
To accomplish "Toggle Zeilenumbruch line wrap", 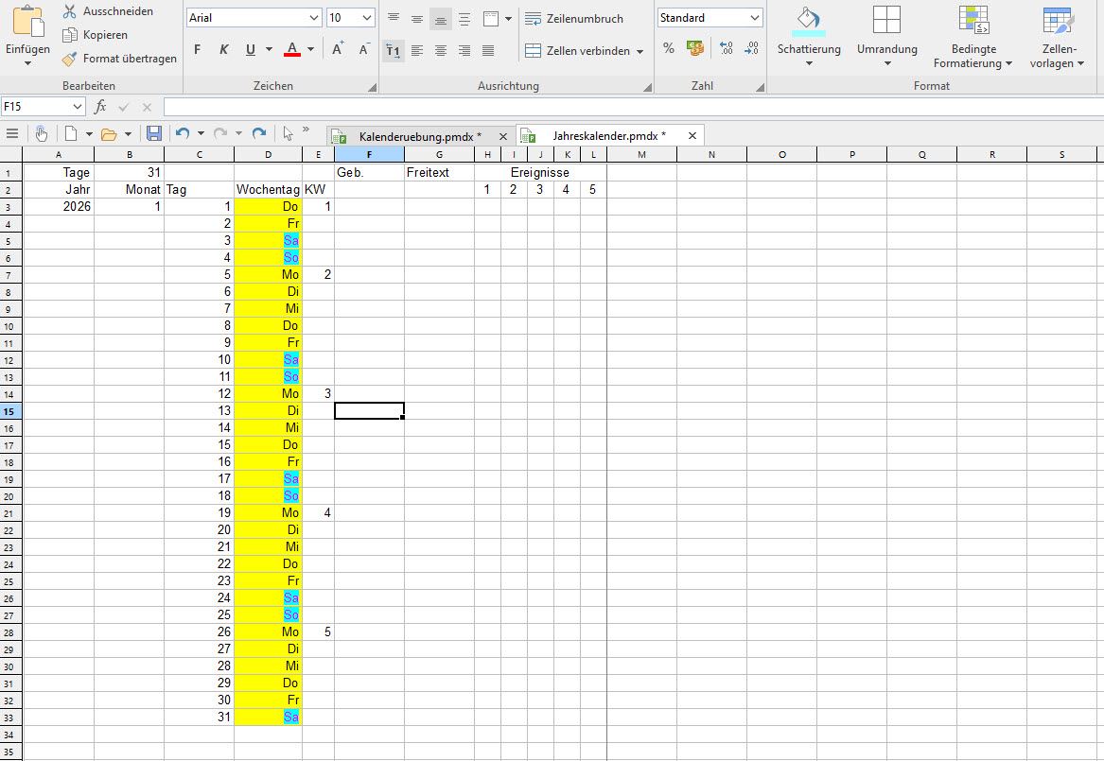I will coord(574,18).
